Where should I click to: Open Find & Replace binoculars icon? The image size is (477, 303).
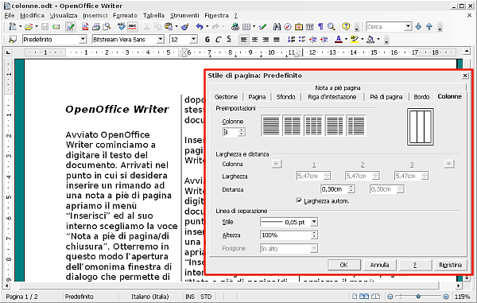(x=277, y=27)
